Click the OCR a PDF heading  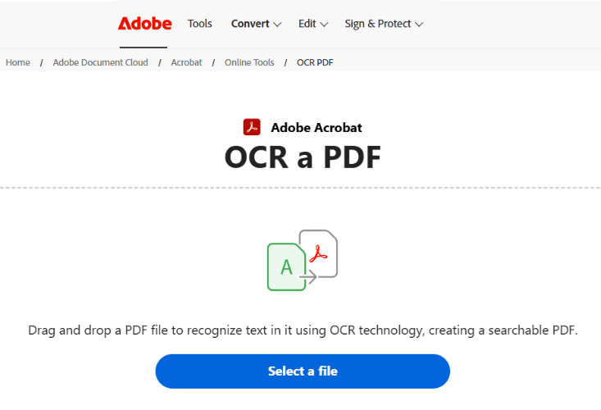[303, 157]
